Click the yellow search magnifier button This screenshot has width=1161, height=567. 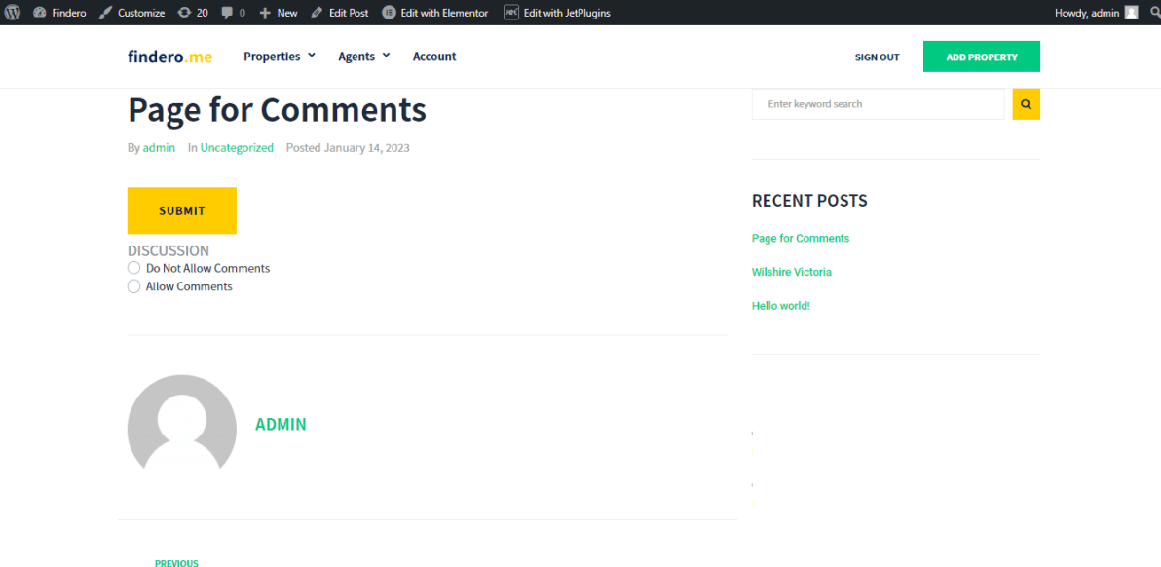1026,103
